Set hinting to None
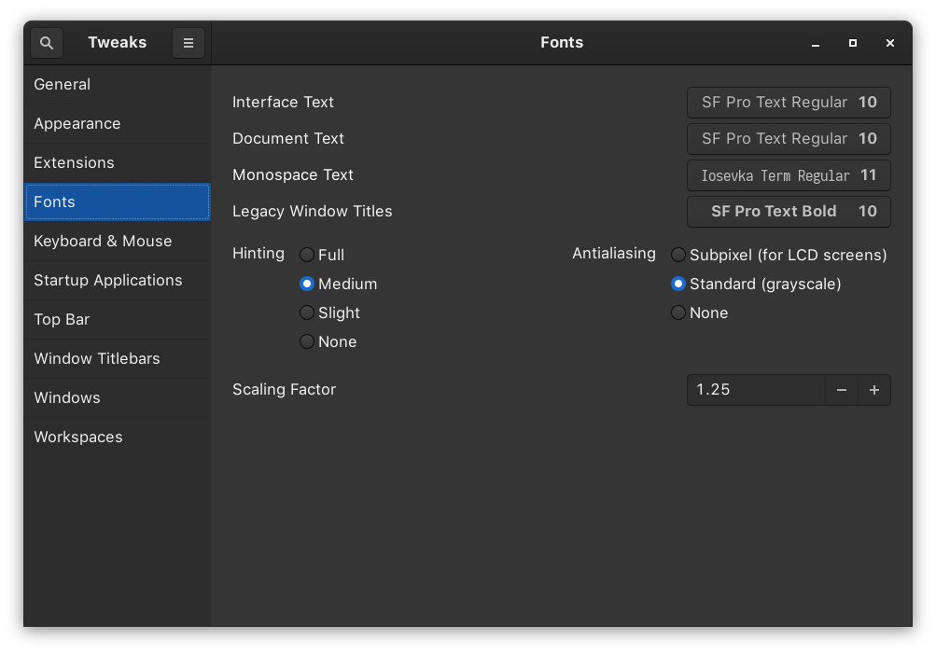The image size is (936, 653). click(x=328, y=342)
